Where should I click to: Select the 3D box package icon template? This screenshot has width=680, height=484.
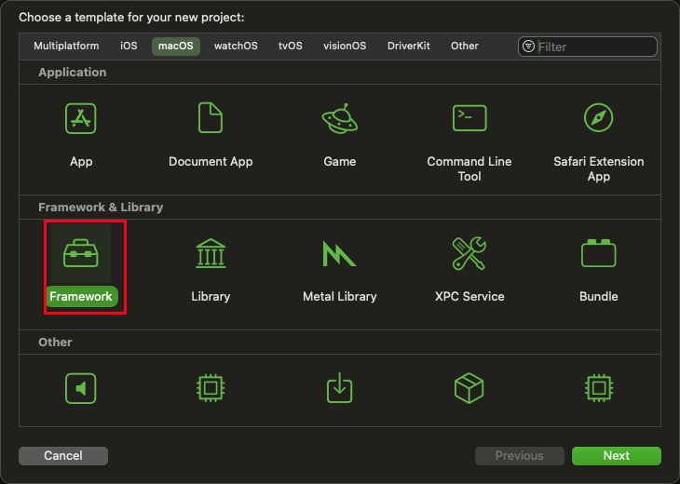[469, 387]
